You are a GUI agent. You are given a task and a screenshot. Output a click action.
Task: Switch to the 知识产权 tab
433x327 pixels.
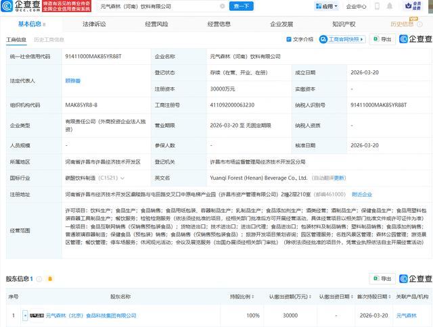pyautogui.click(x=344, y=24)
